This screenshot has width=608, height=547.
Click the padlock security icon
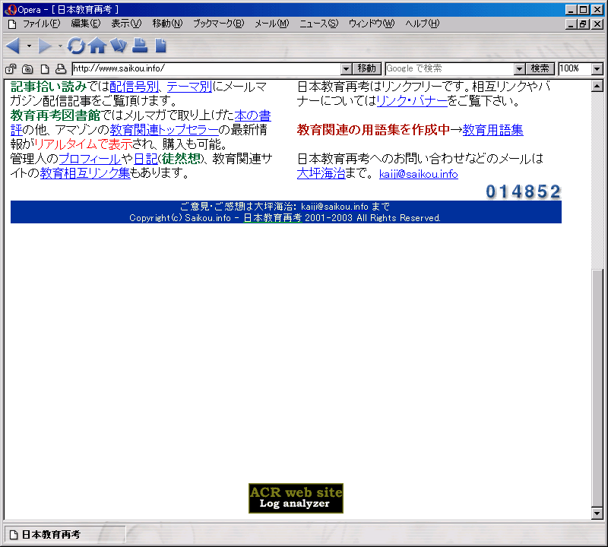pos(11,69)
